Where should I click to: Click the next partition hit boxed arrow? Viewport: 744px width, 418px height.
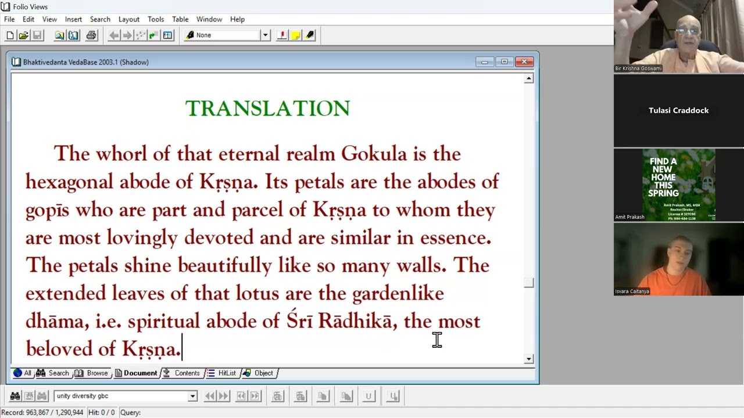pyautogui.click(x=255, y=397)
